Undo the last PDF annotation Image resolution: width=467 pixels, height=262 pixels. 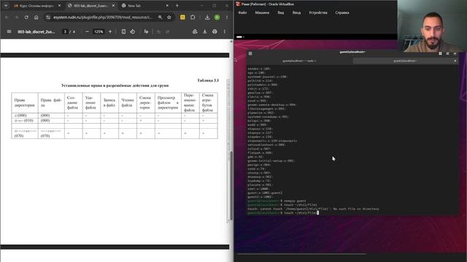pyautogui.click(x=158, y=31)
